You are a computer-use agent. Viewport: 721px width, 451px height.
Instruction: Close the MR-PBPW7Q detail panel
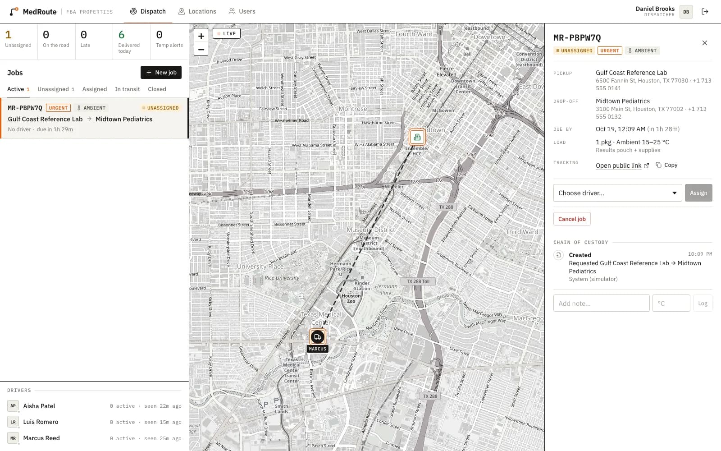coord(705,43)
